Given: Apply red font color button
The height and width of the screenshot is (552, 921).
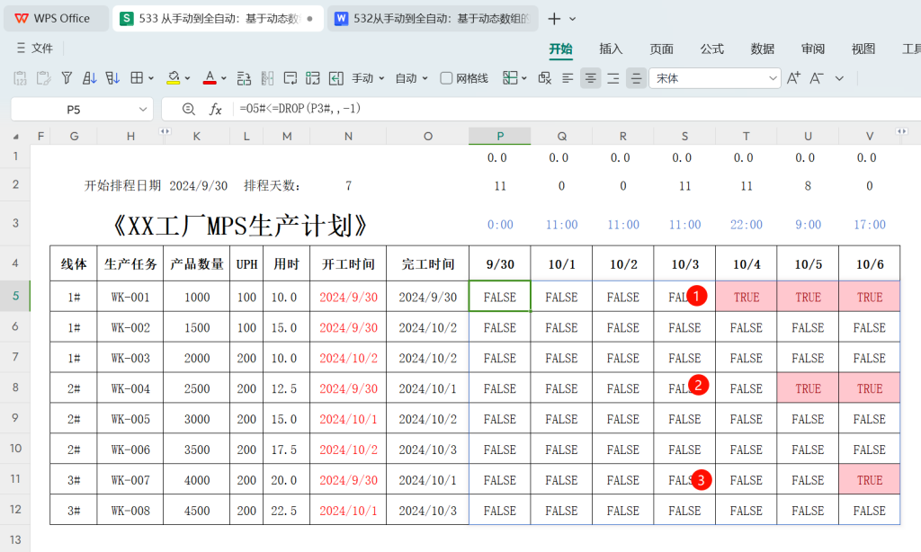Looking at the screenshot, I should pyautogui.click(x=210, y=78).
